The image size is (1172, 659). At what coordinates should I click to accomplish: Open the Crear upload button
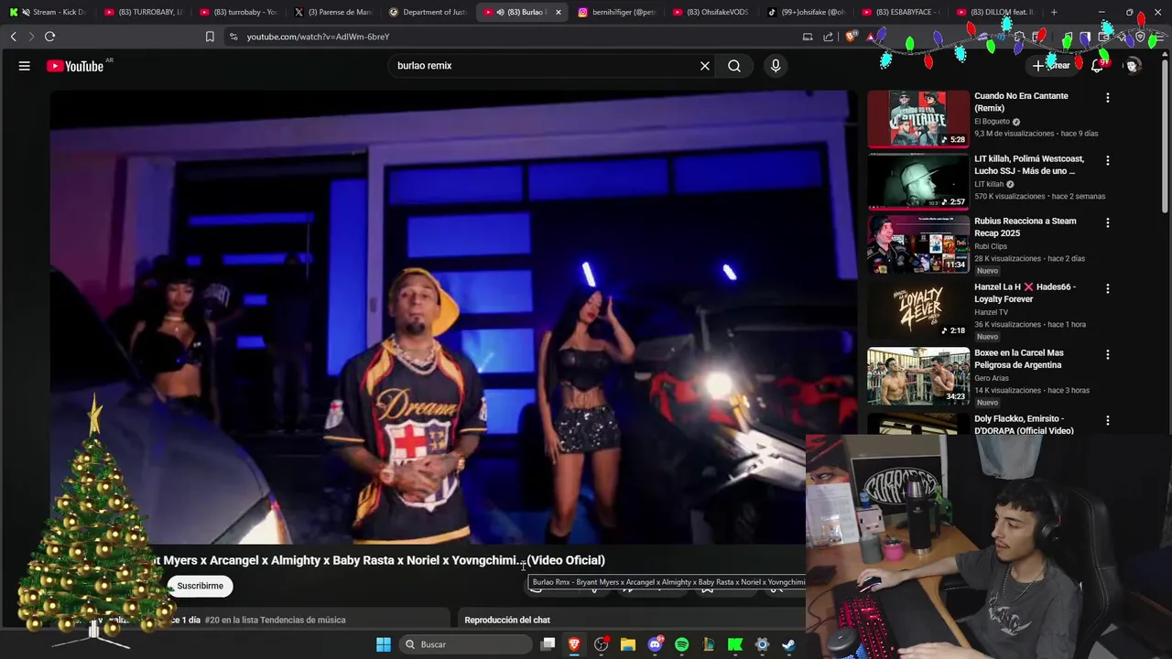[1051, 66]
